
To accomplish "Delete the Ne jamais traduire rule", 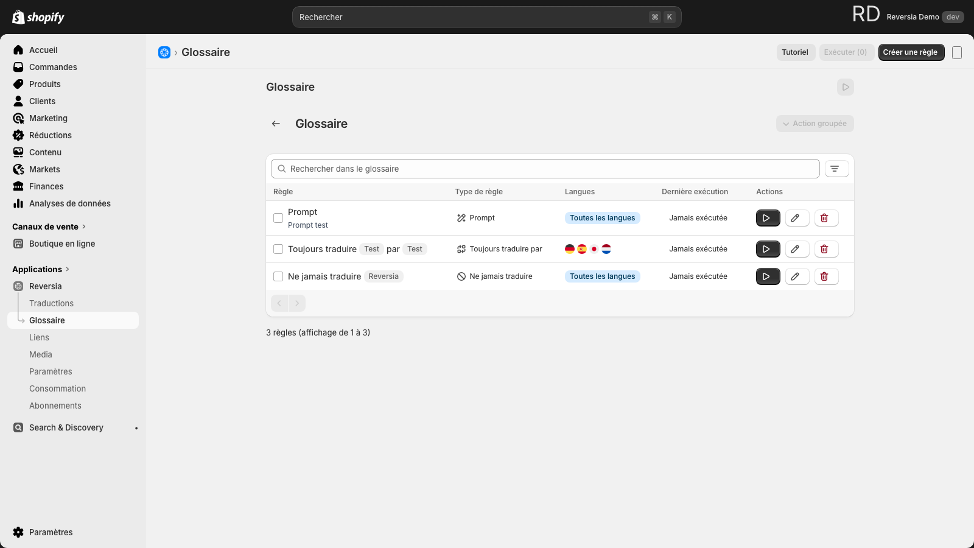I will point(826,276).
